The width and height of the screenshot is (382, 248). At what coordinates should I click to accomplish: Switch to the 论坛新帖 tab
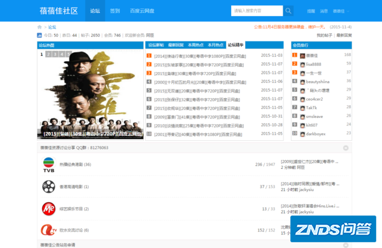(x=156, y=45)
